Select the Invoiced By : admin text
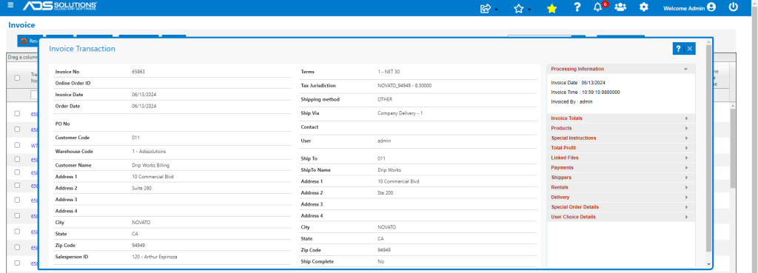This screenshot has width=758, height=273. click(572, 101)
